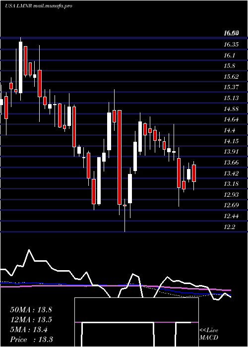
Task: Select the 14.15 price axis label
Action: 232,141
